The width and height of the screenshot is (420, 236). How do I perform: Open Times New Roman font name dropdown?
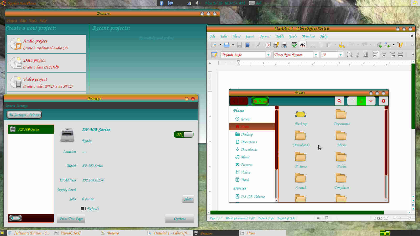316,55
